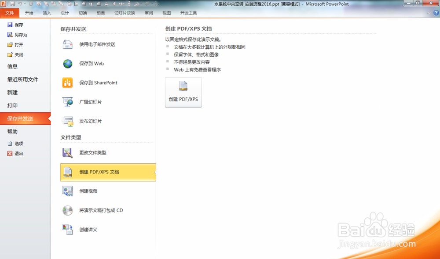The width and height of the screenshot is (440, 259).
Task: Open the 开发工具 ribbon tab
Action: [x=189, y=13]
